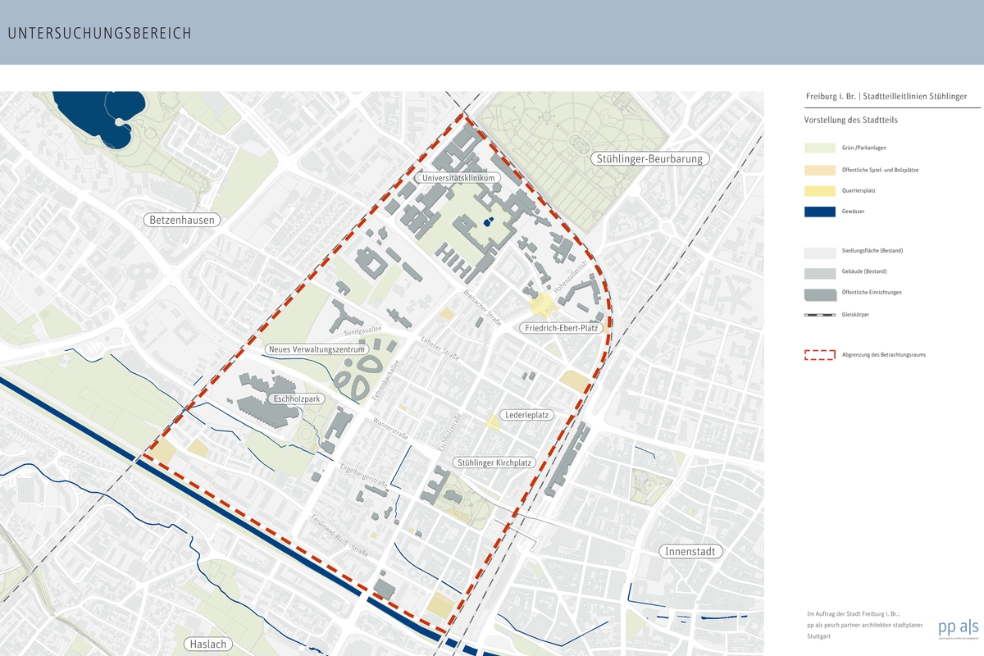Select the 'Universitätsklinikum' map label
The height and width of the screenshot is (656, 984).
[x=457, y=178]
